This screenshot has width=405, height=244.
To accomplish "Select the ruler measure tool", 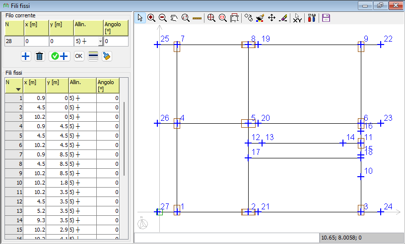I will [x=197, y=18].
